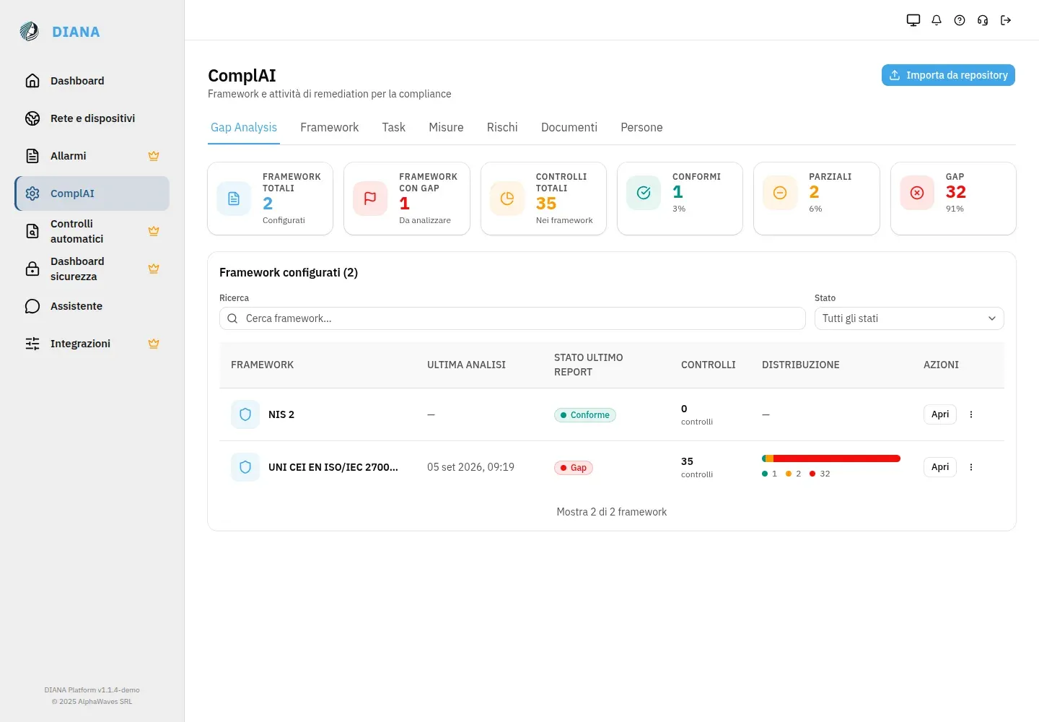Click the logout icon

[1006, 20]
